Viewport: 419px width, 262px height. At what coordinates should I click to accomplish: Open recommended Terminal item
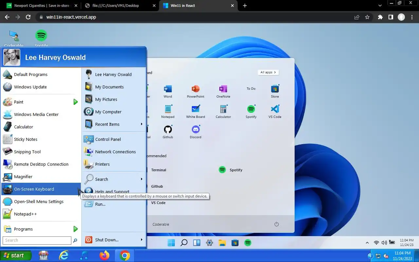pos(158,170)
